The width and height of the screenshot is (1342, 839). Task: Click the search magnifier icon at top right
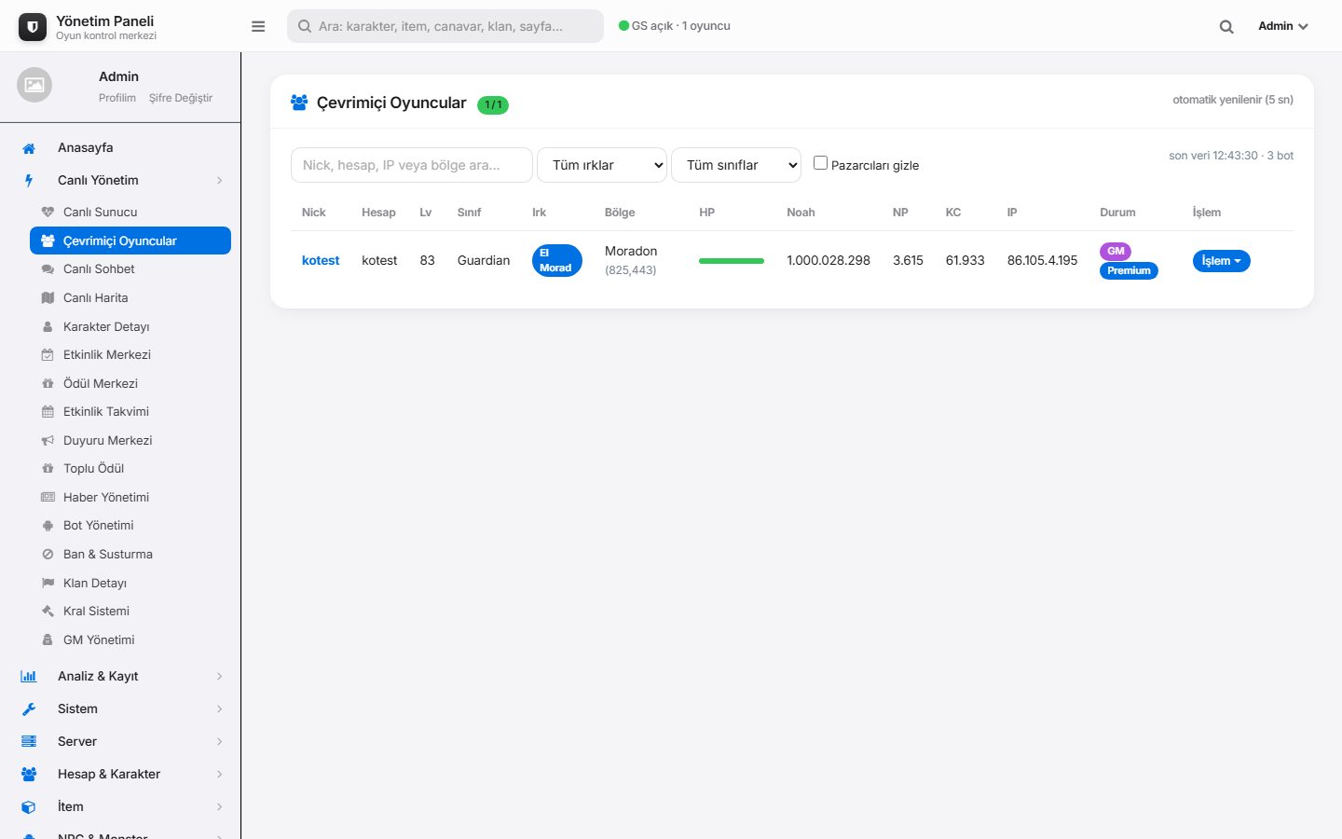click(x=1226, y=27)
